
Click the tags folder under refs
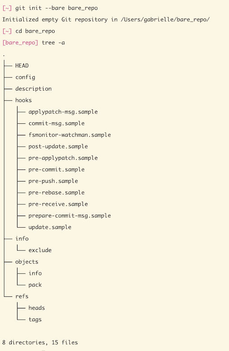pyautogui.click(x=35, y=320)
